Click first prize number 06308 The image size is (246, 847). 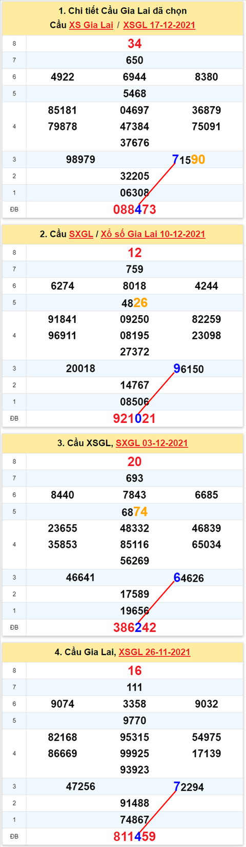tap(134, 193)
